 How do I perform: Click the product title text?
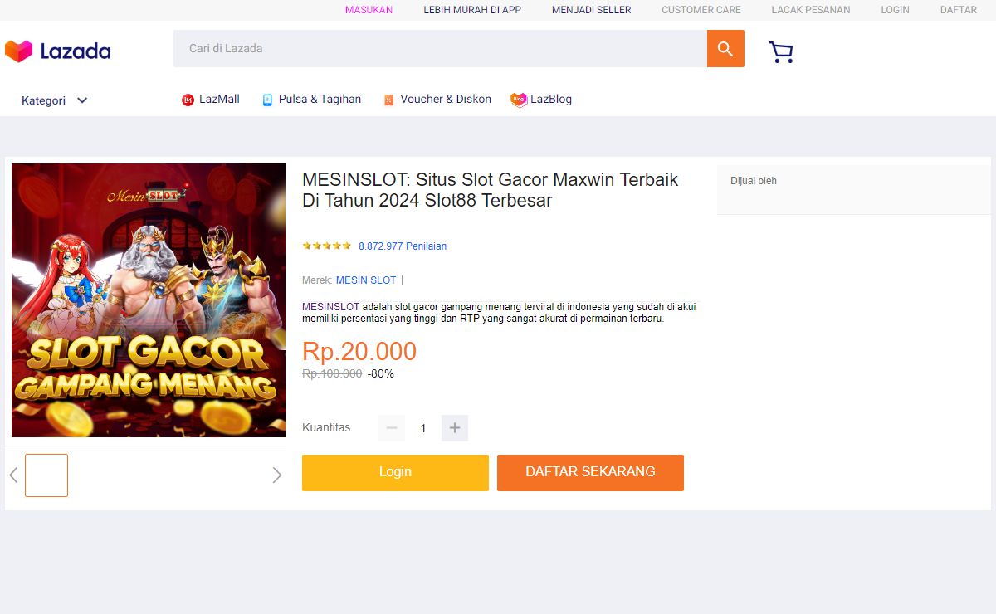491,190
